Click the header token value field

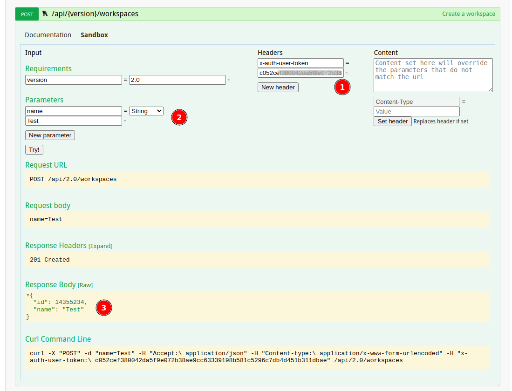[300, 73]
